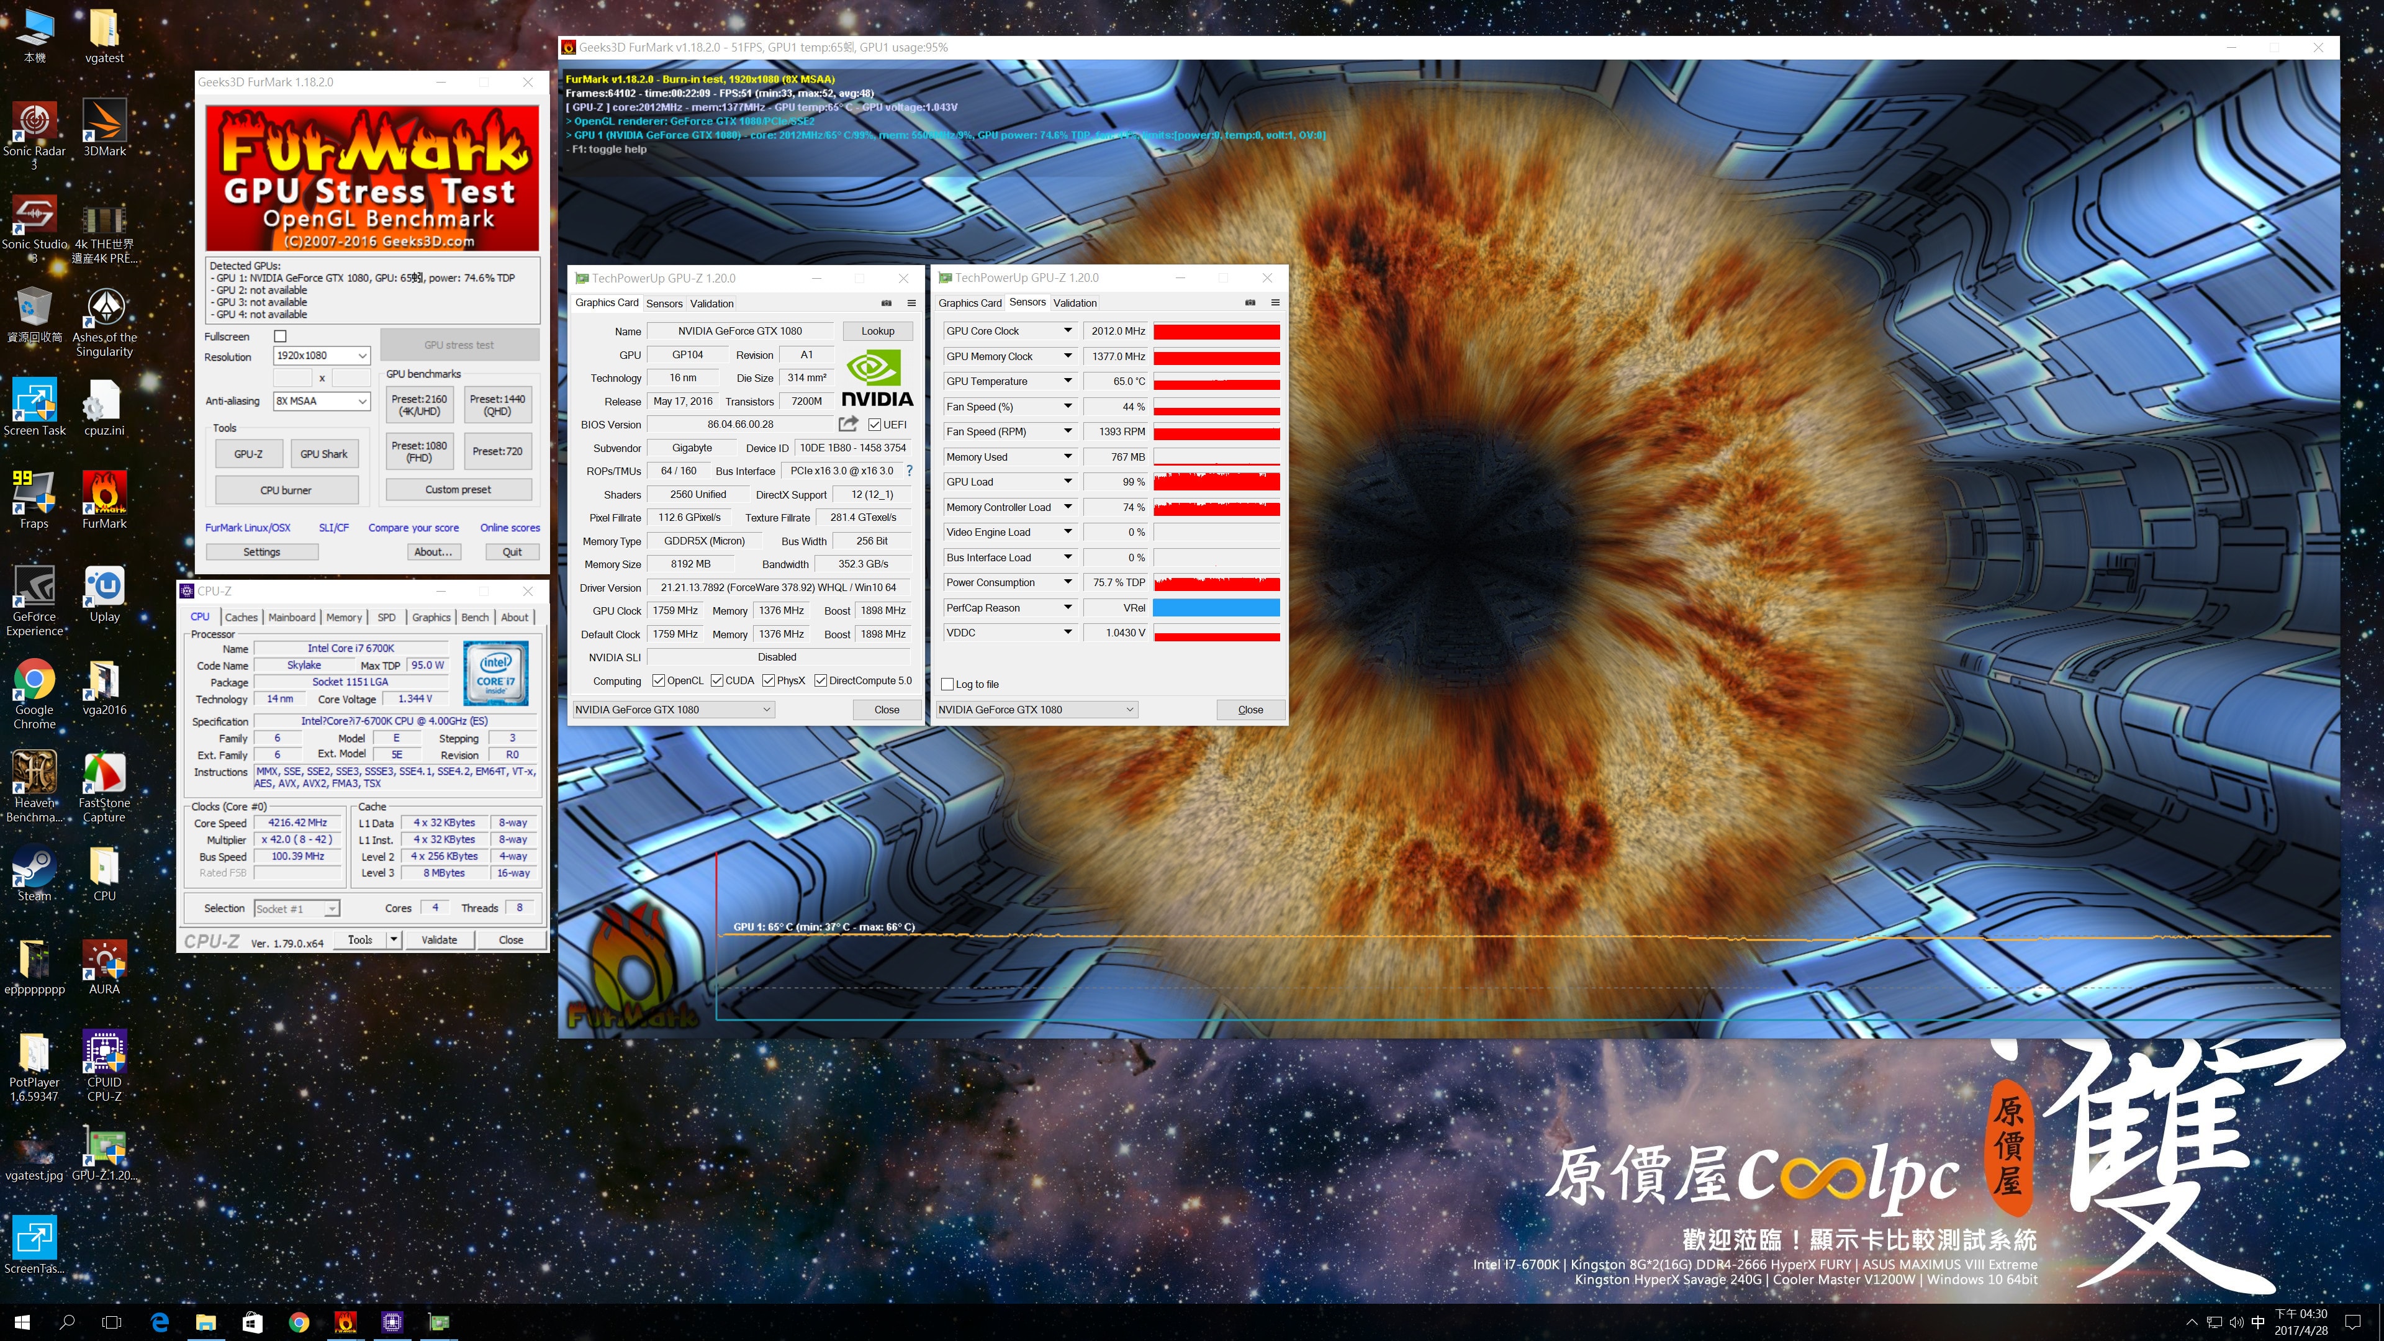Open Ashes of the Singularity icon
The image size is (2384, 1341).
pos(104,321)
